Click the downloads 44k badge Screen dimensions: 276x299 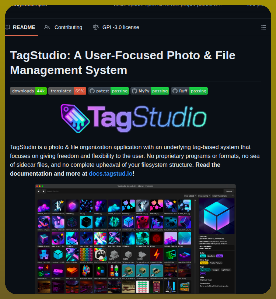coord(28,91)
